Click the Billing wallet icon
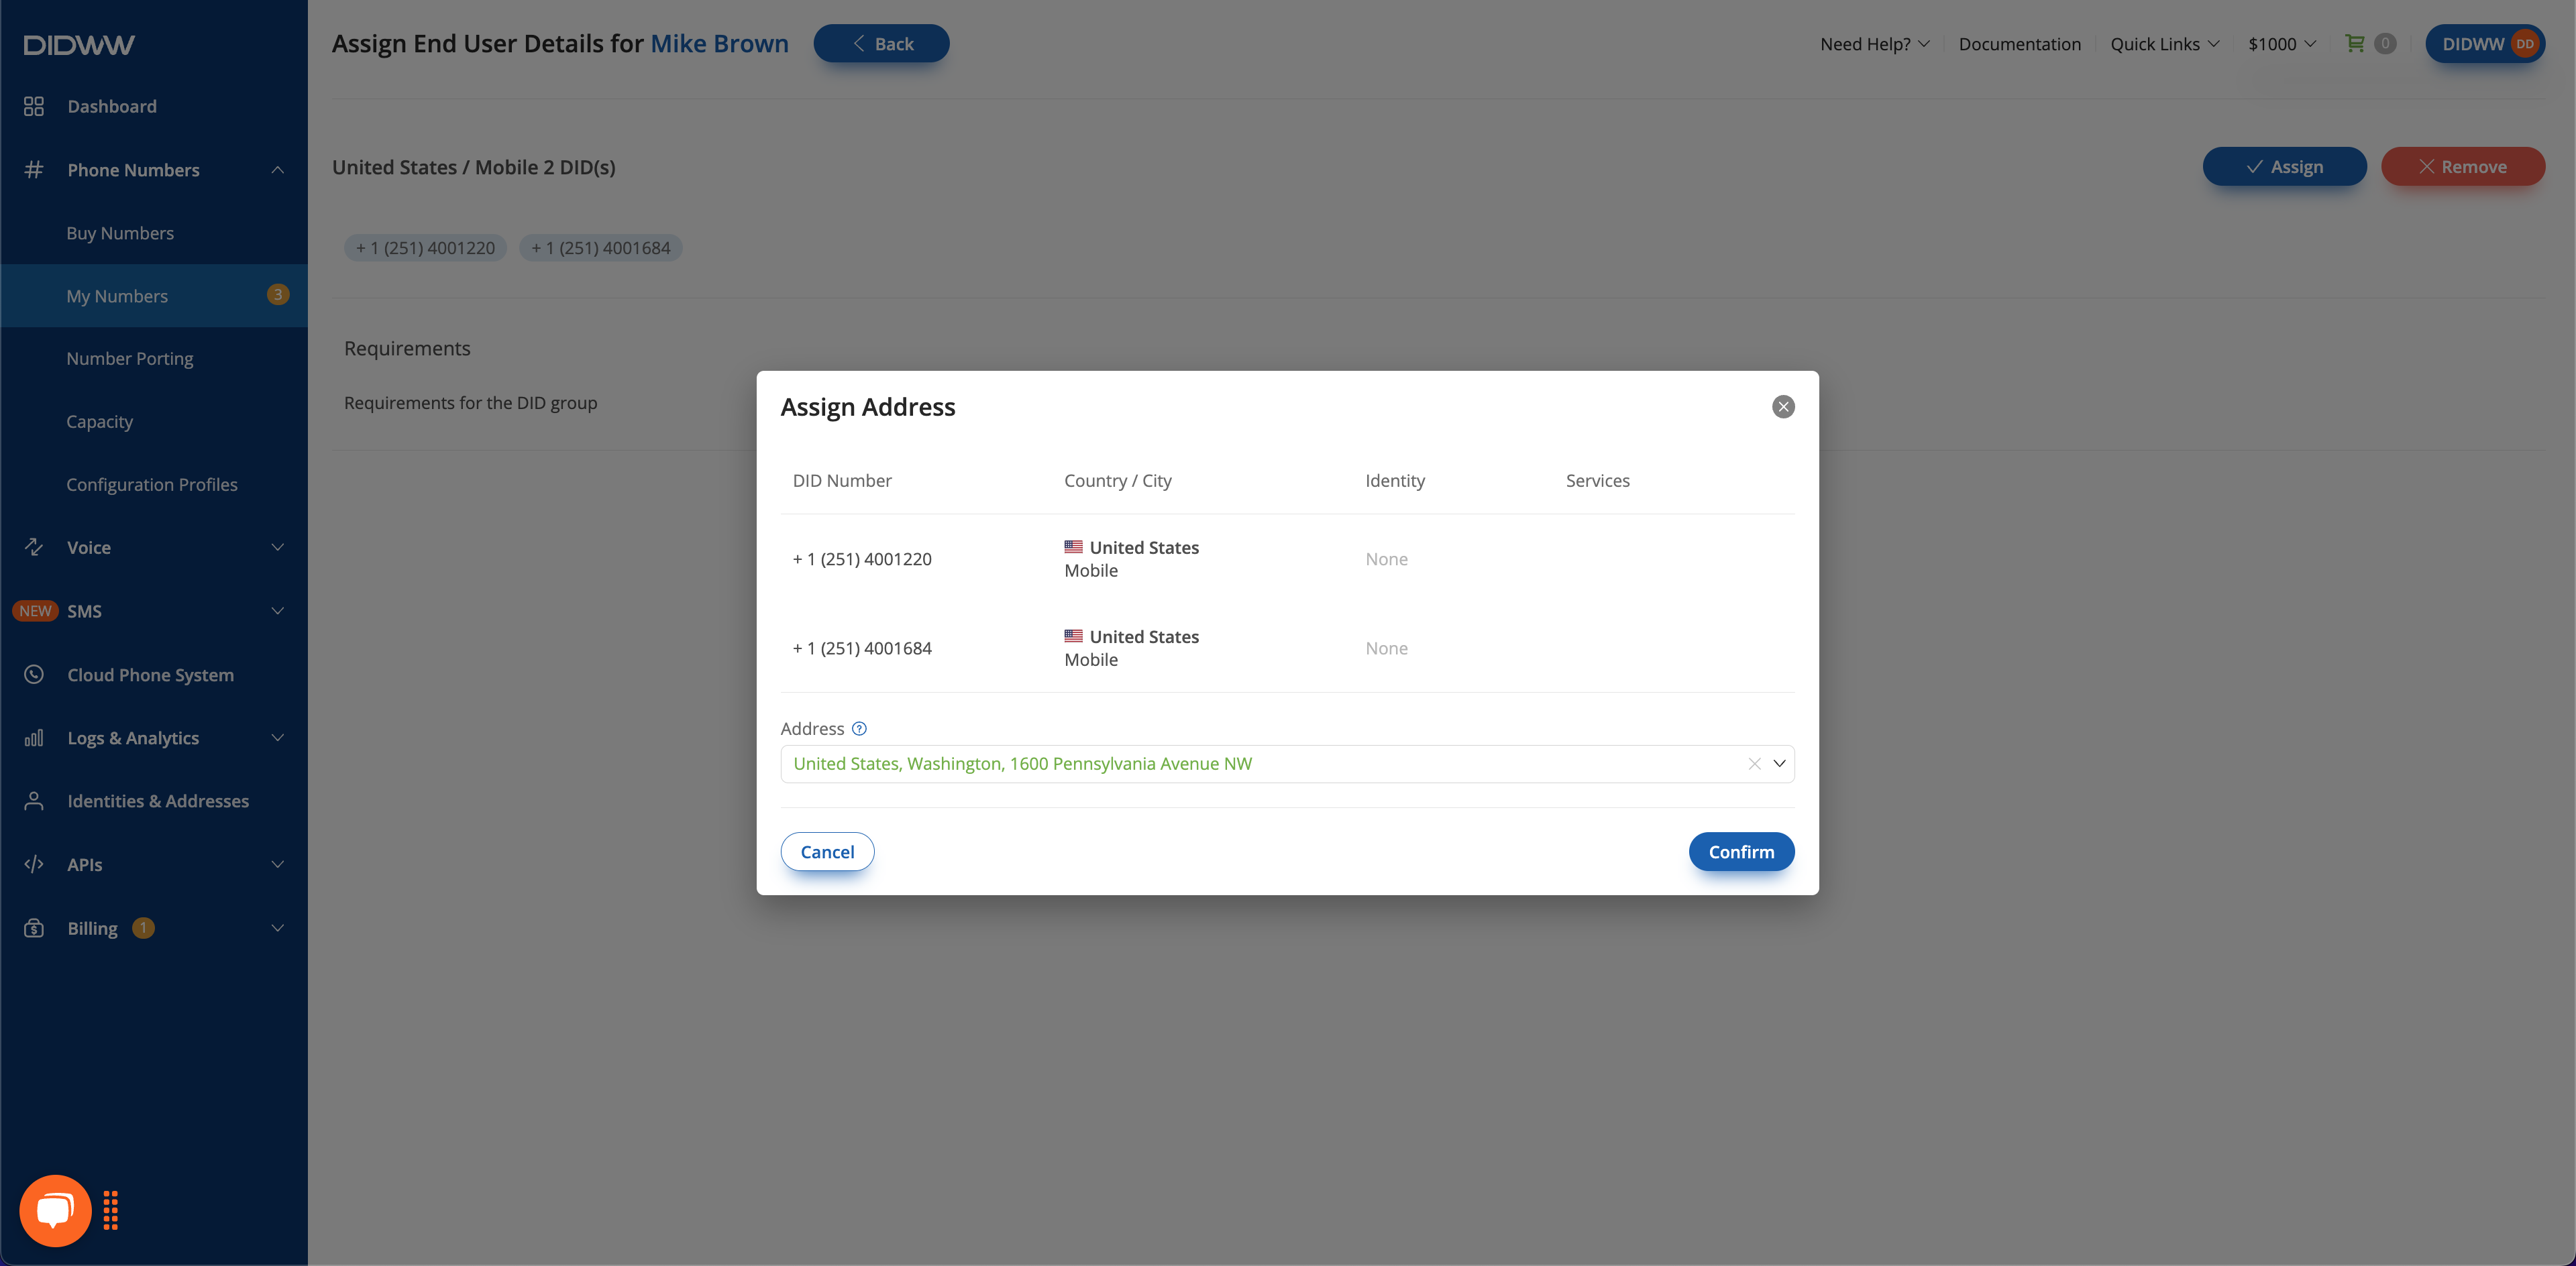Viewport: 2576px width, 1266px height. (x=34, y=928)
